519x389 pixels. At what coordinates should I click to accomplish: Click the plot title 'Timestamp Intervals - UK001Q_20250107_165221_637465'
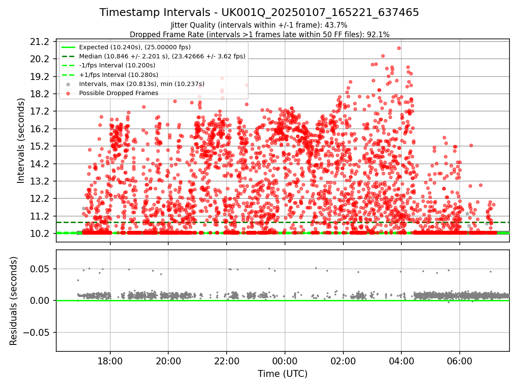(x=259, y=13)
